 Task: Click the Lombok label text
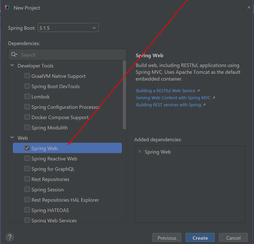(x=41, y=97)
